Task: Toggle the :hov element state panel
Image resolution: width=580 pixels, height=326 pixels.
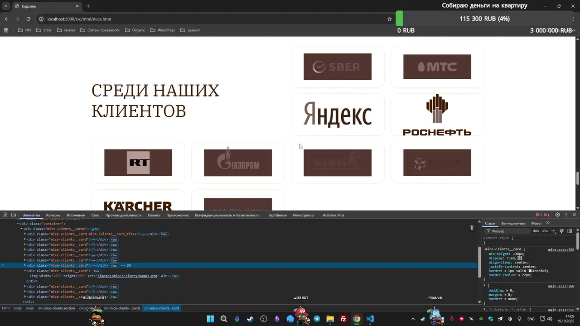Action: (x=536, y=231)
